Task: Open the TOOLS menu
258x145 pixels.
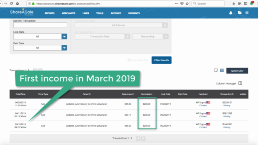Action: coord(100,13)
